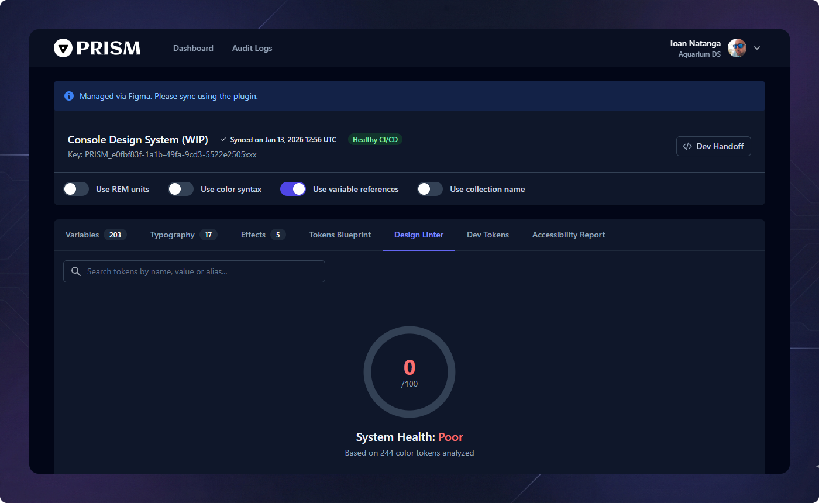Viewport: 819px width, 503px height.
Task: Click Ioan Natanga's profile avatar
Action: pos(737,47)
